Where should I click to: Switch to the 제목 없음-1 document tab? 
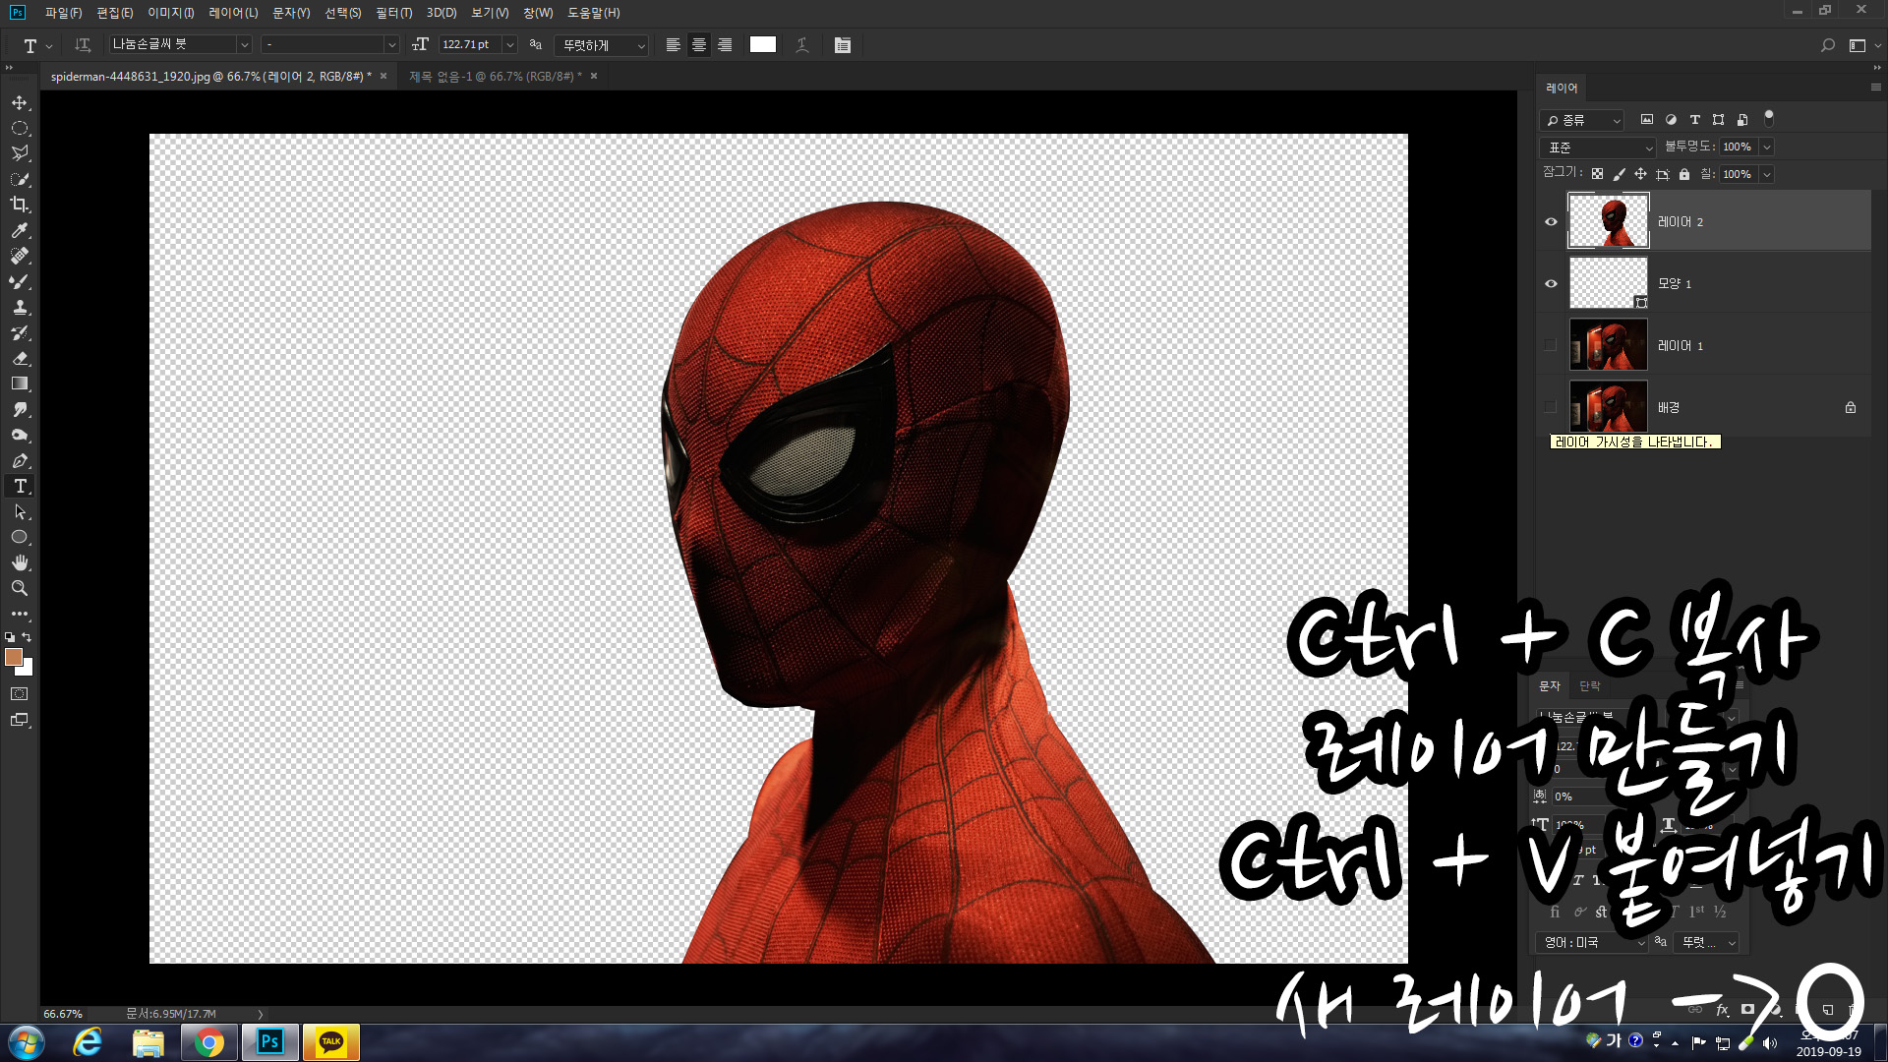coord(495,77)
